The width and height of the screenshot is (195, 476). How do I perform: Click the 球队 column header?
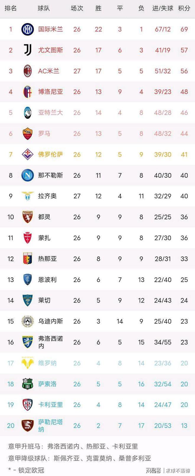click(44, 8)
